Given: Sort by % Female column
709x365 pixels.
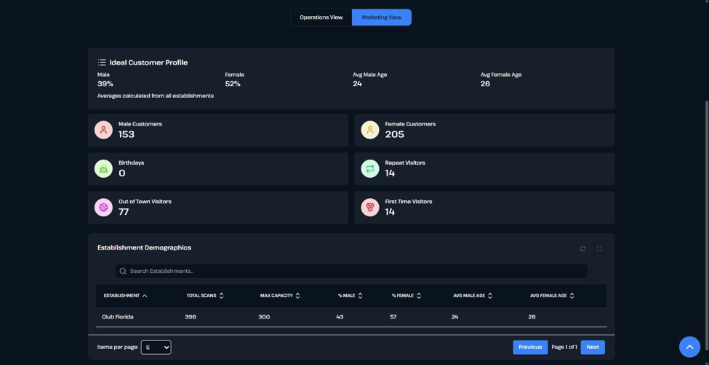Looking at the screenshot, I should click(406, 296).
